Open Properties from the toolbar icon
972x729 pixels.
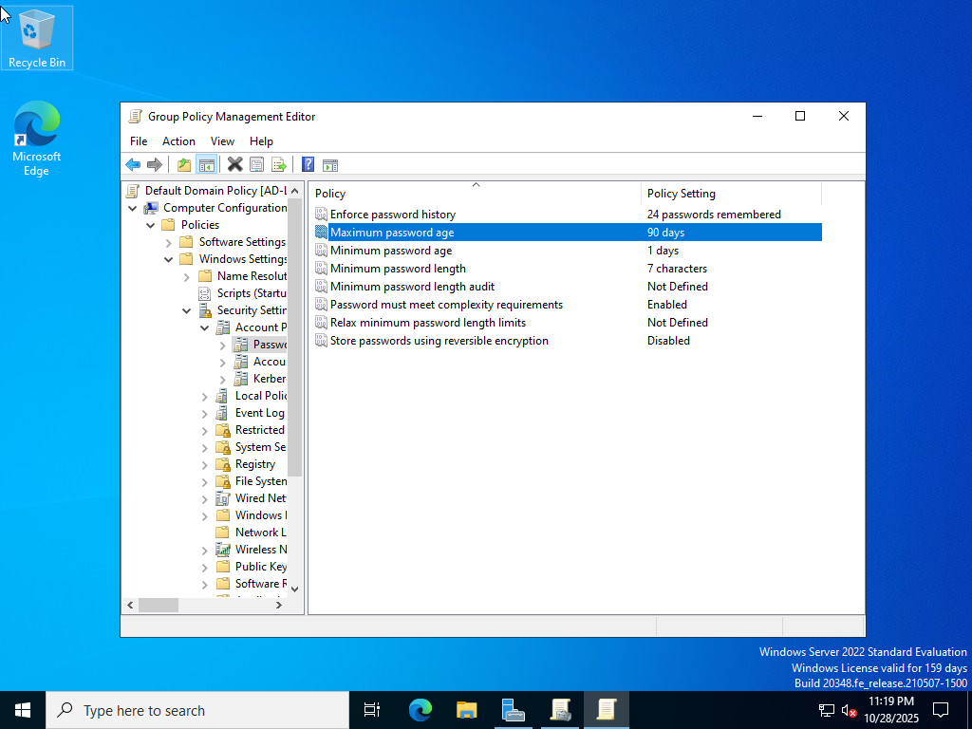[257, 164]
